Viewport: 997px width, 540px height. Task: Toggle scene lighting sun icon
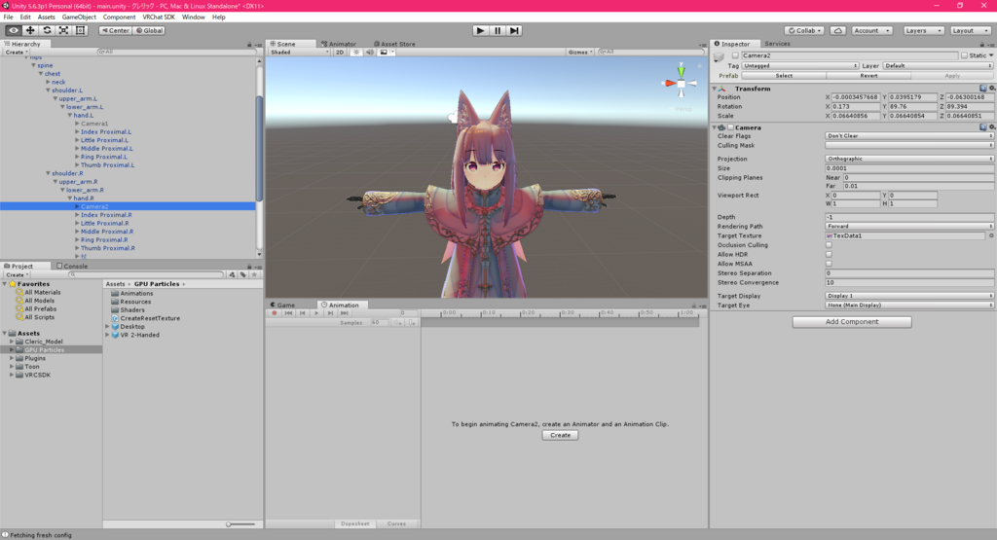click(356, 53)
